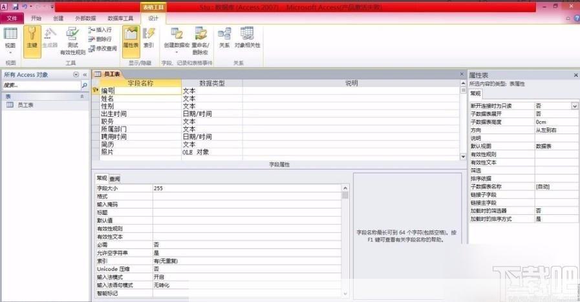The height and width of the screenshot is (302, 580).
Task: Undo with the quick access arrow icon
Action: coord(25,6)
